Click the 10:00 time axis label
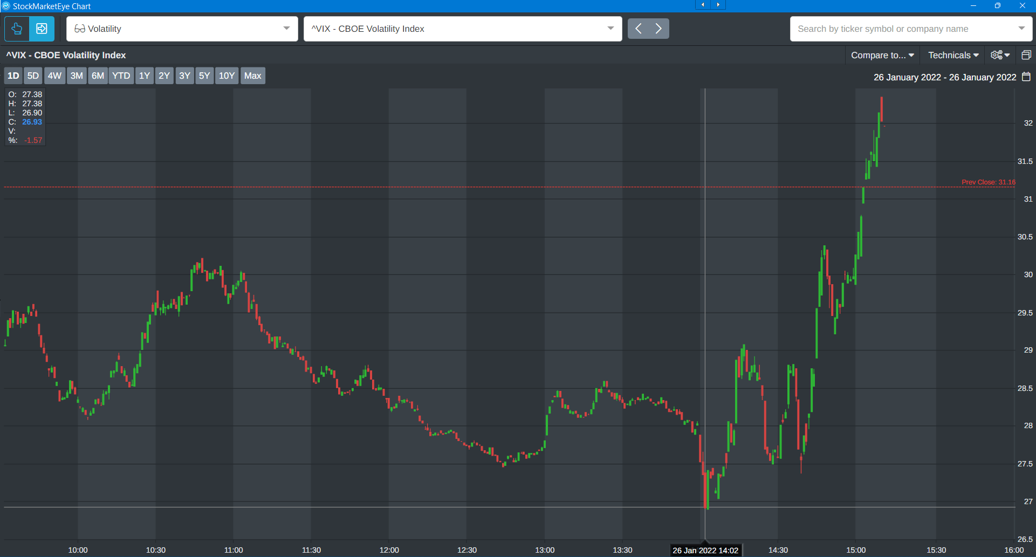 point(78,550)
